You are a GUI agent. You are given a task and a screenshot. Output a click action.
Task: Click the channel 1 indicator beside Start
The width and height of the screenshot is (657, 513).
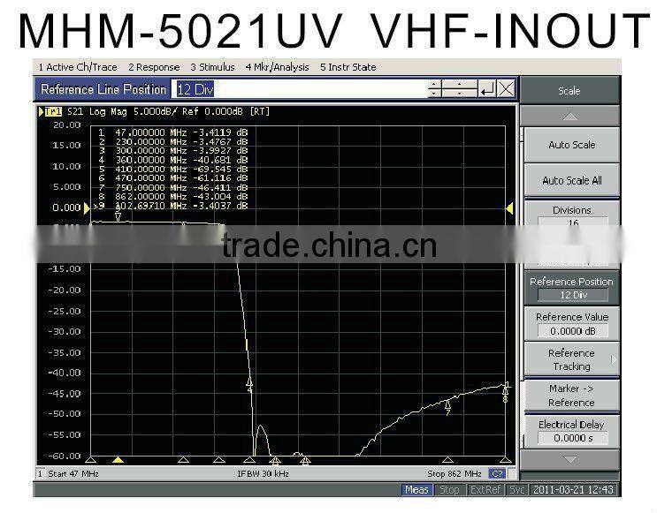coord(40,473)
